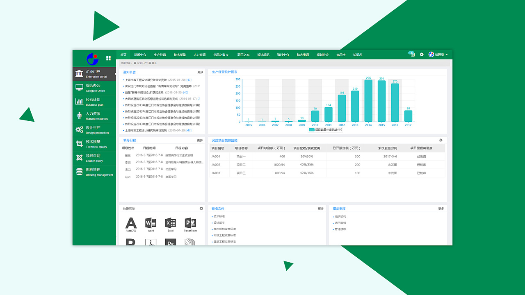525x295 pixels.
Task: Open the Word shortcut icon
Action: click(x=151, y=224)
